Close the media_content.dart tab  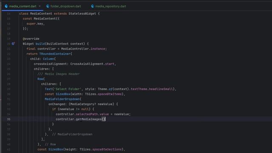click(40, 6)
